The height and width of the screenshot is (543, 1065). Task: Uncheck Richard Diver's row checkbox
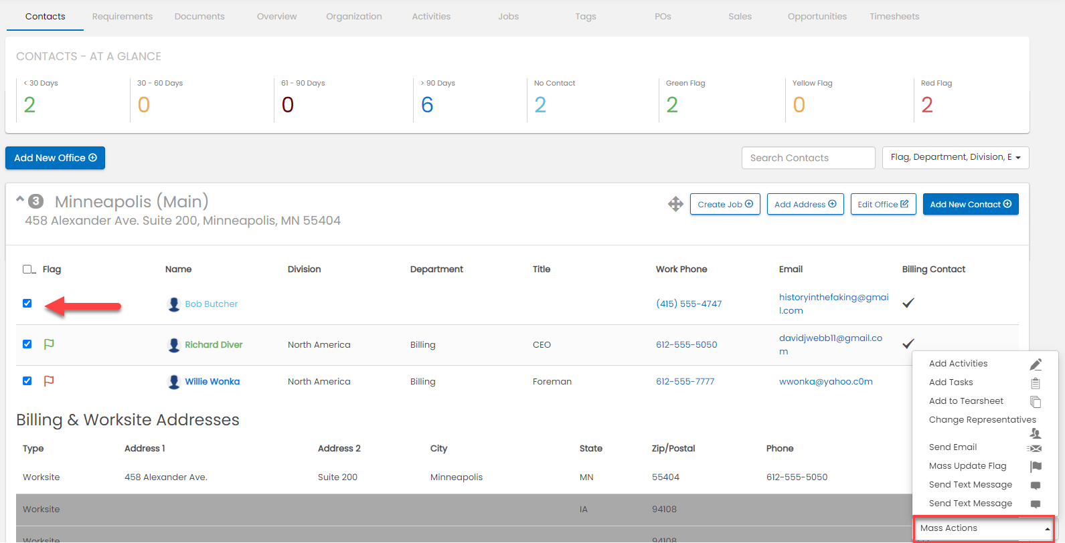(x=27, y=344)
